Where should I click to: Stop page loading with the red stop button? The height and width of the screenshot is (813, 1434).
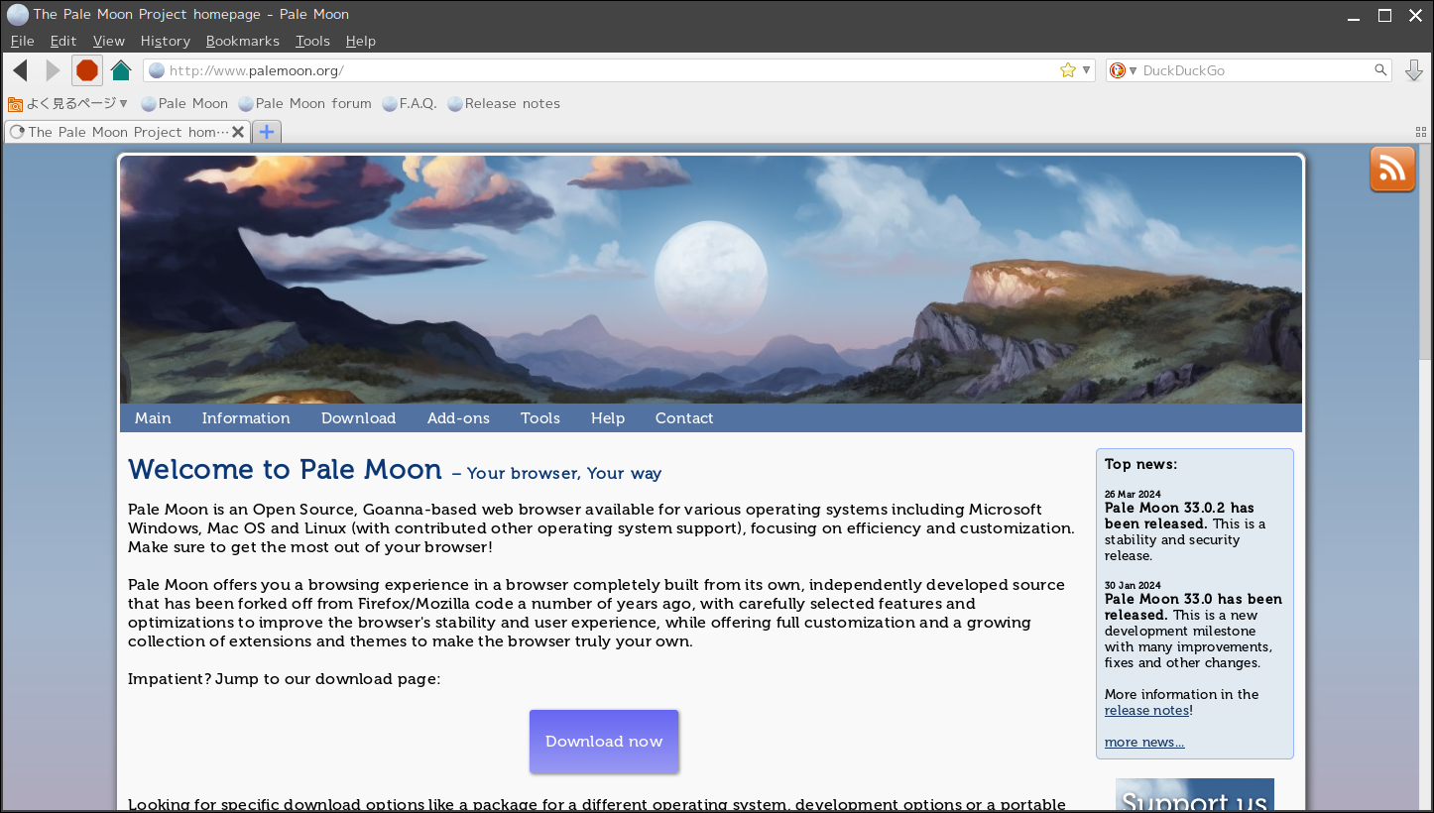87,70
